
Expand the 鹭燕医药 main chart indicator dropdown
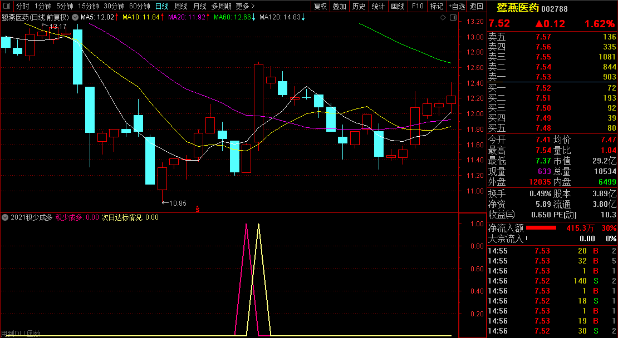[75, 17]
